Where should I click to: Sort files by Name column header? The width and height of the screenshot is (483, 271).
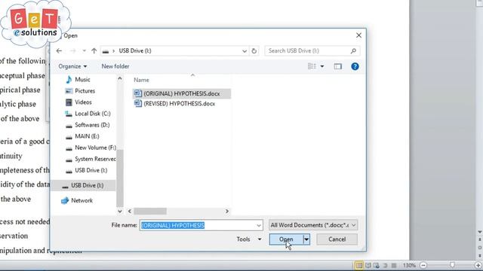[141, 80]
